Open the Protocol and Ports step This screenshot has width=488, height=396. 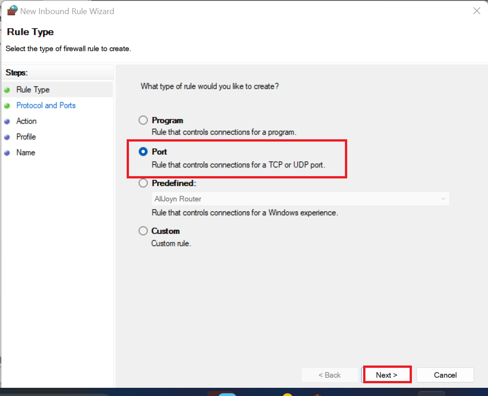(46, 105)
